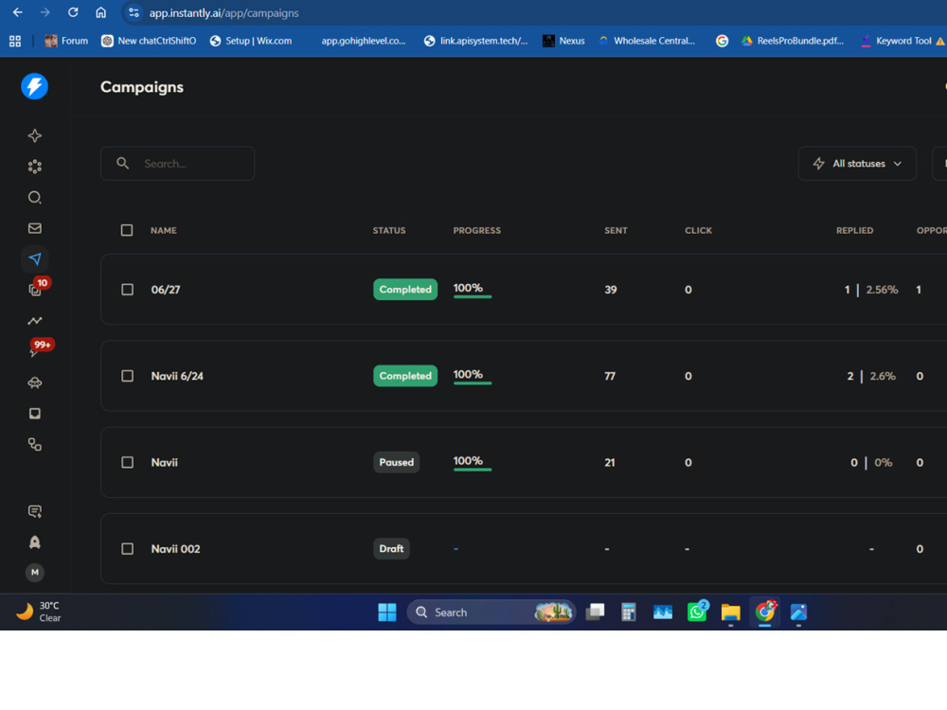Viewport: 947px width, 710px height.
Task: Tick the select-all checkbox beside NAME
Action: tap(127, 231)
